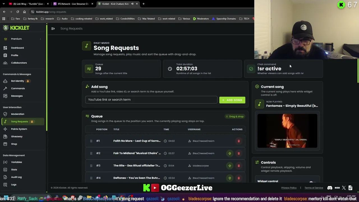Go to Bot Identity settings
The image size is (359, 202).
[17, 81]
